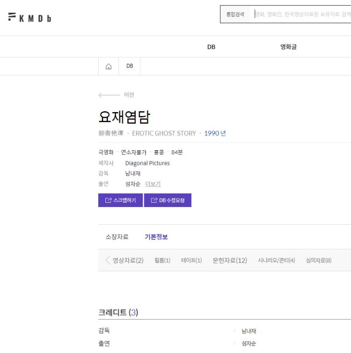Screen dimensions: 351x353
Task: Select the 영상자료(2) tab
Action: point(128,260)
